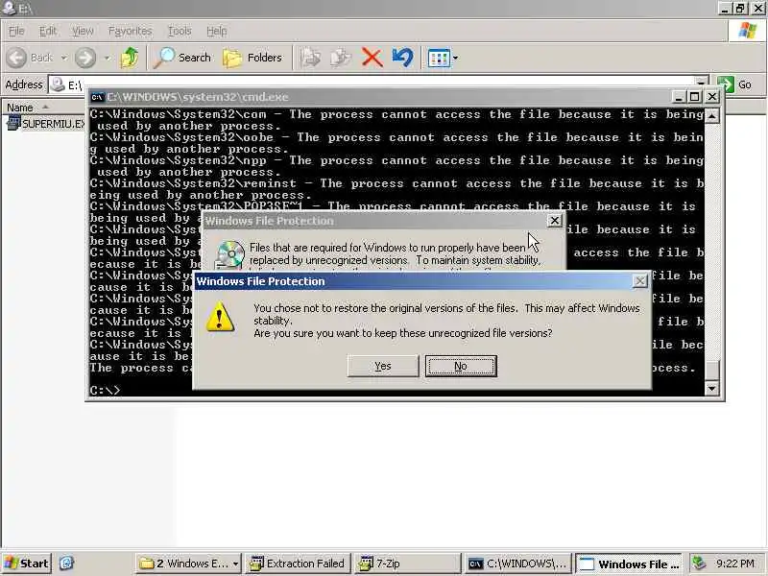Expand the Forward history dropdown arrow
This screenshot has width=768, height=576.
click(108, 58)
